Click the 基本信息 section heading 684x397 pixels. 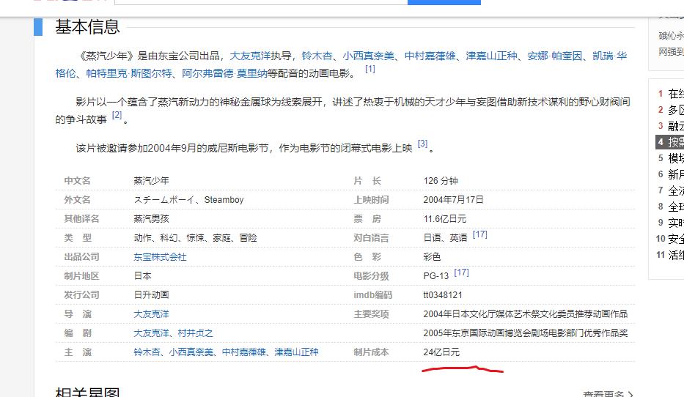87,27
